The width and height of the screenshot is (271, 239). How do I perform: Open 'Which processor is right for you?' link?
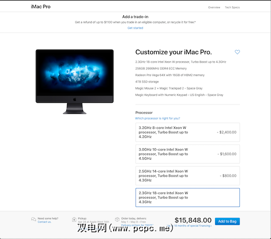(157, 119)
